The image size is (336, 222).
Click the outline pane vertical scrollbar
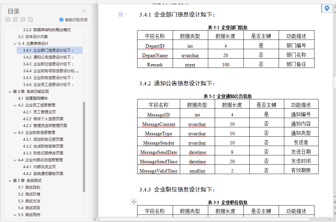84,147
